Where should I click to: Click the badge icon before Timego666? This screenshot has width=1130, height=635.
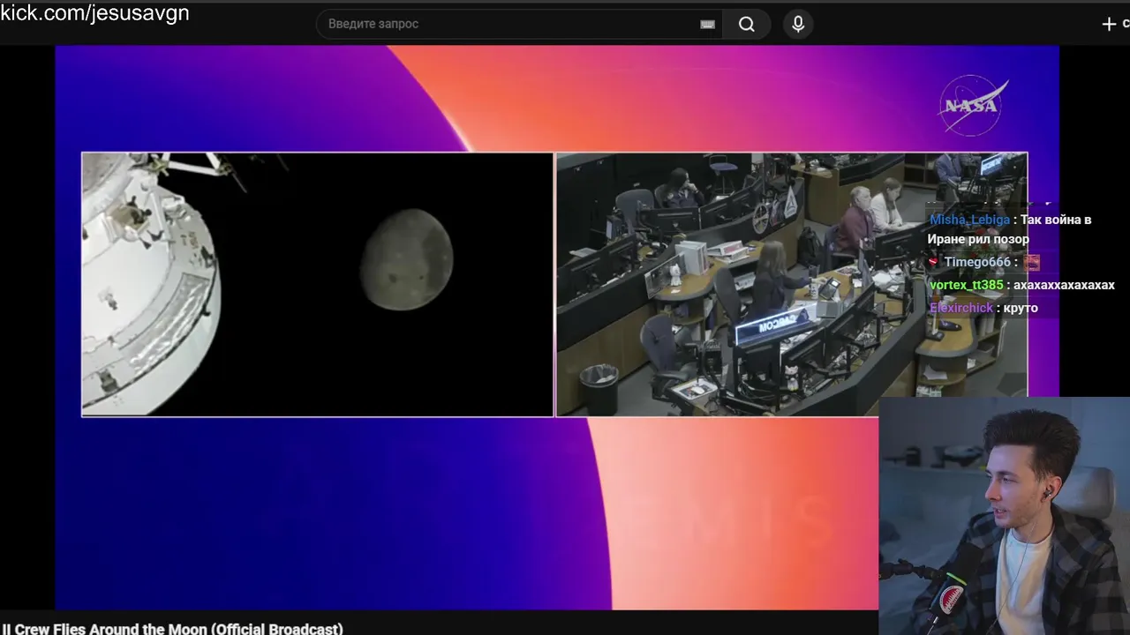933,262
